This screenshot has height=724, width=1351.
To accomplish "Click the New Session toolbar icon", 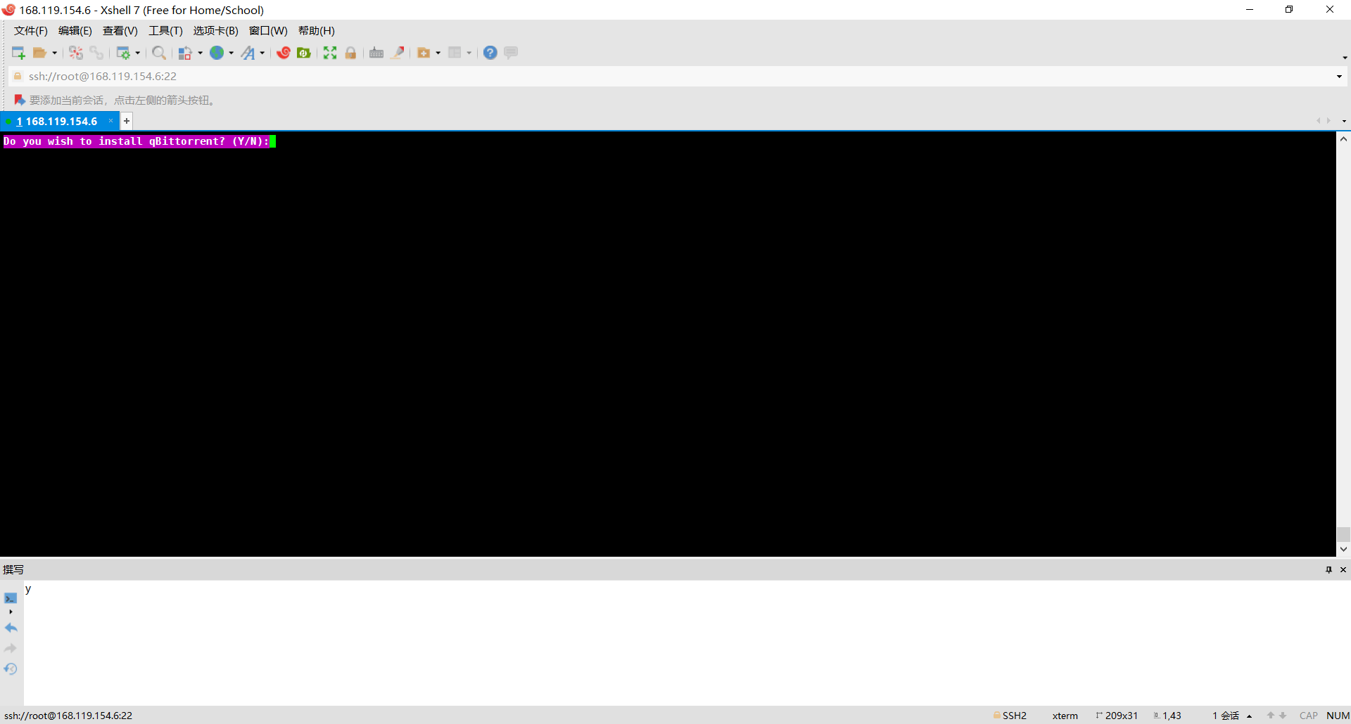I will coord(18,53).
